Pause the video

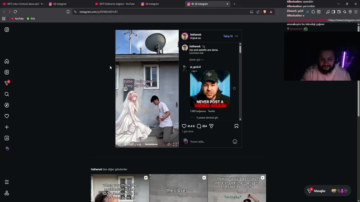tap(119, 144)
